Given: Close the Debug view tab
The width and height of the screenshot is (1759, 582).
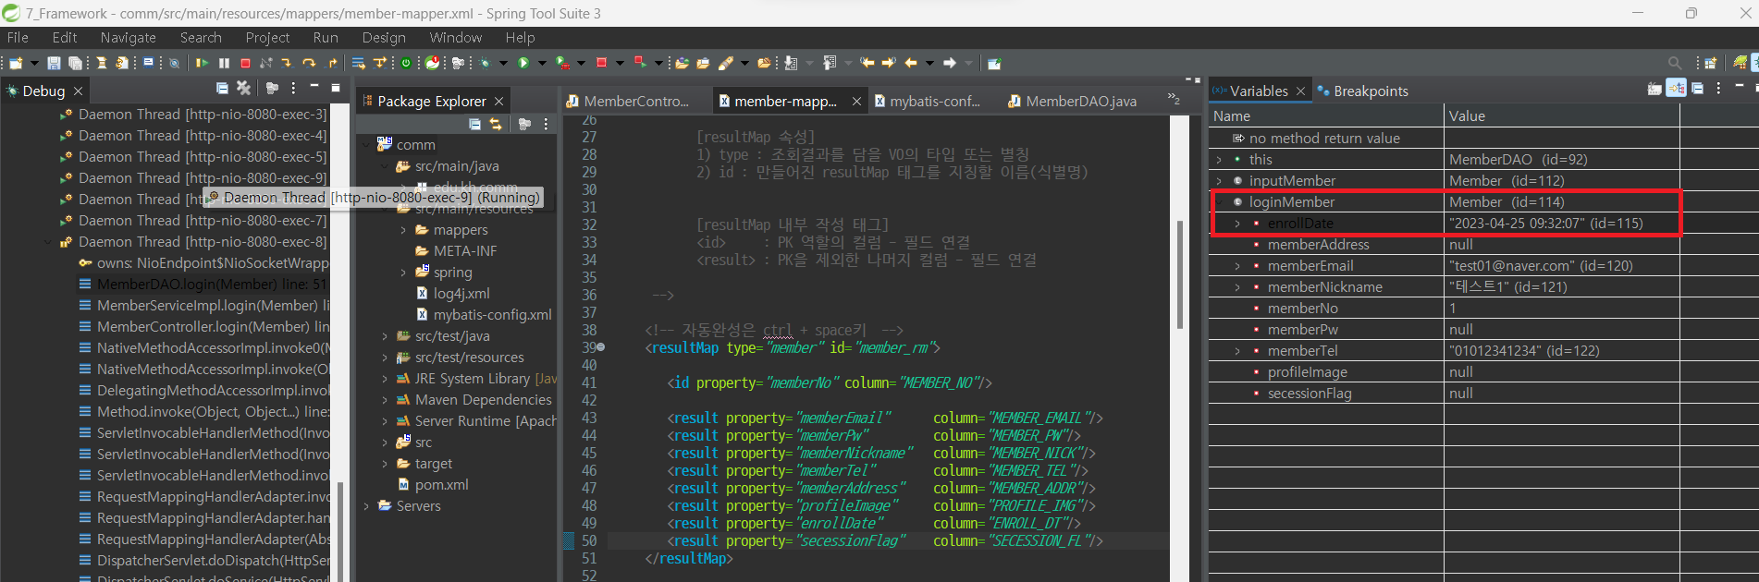Looking at the screenshot, I should 79,91.
